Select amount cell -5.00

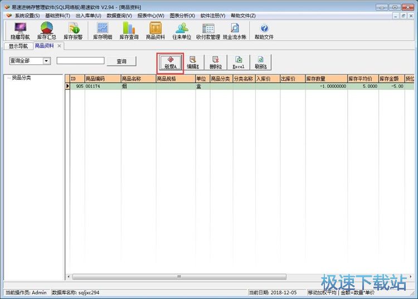[391, 86]
